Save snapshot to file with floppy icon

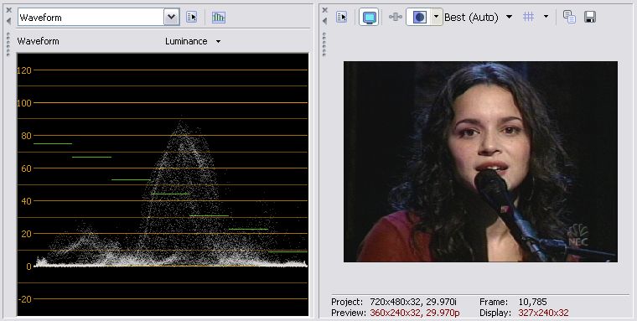point(590,17)
